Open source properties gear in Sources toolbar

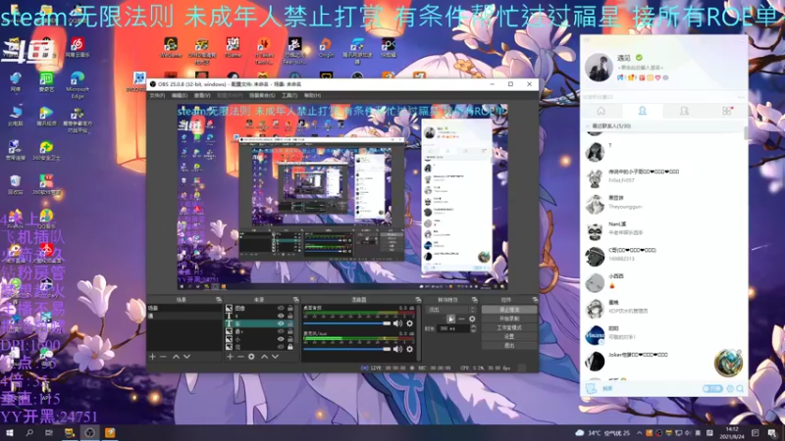(251, 357)
